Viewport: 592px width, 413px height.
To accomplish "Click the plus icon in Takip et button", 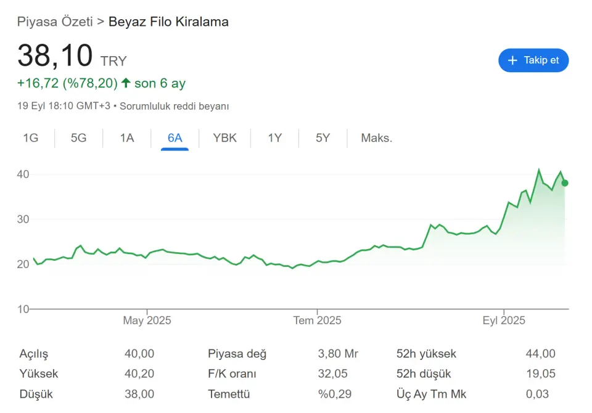I will 512,60.
